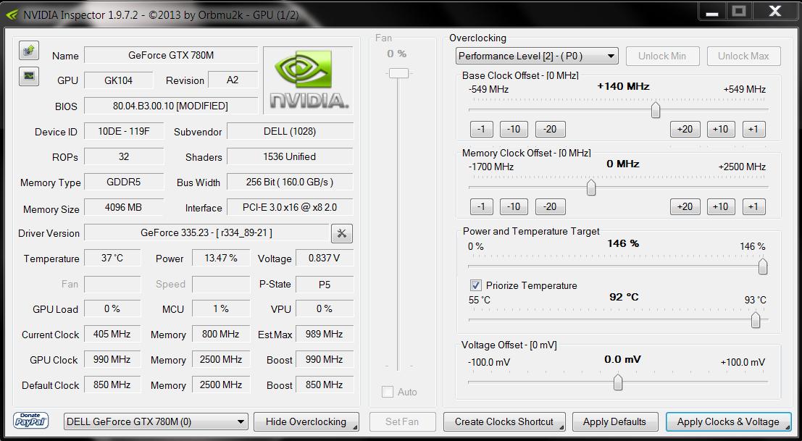Click GPU value GK104
This screenshot has width=802, height=441.
click(x=119, y=80)
